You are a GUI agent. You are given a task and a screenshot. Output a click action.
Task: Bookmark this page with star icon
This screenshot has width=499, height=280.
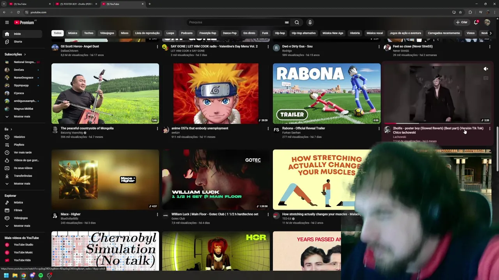(460, 12)
